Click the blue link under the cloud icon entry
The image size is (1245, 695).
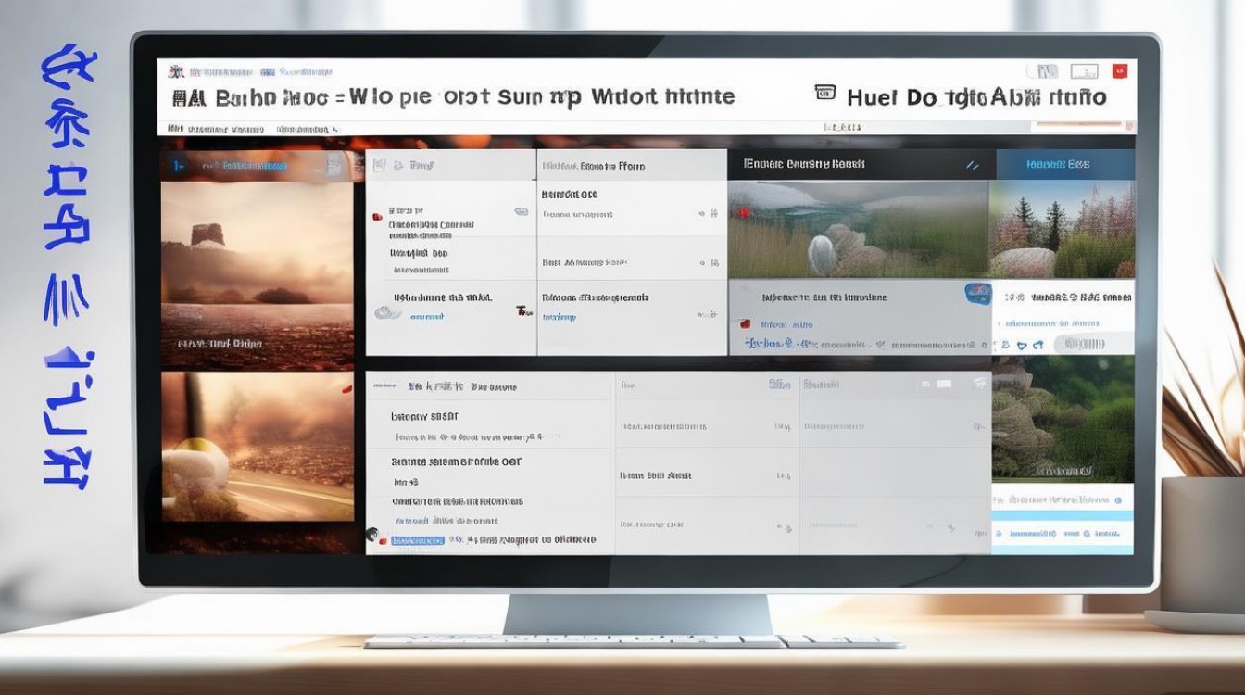point(426,317)
